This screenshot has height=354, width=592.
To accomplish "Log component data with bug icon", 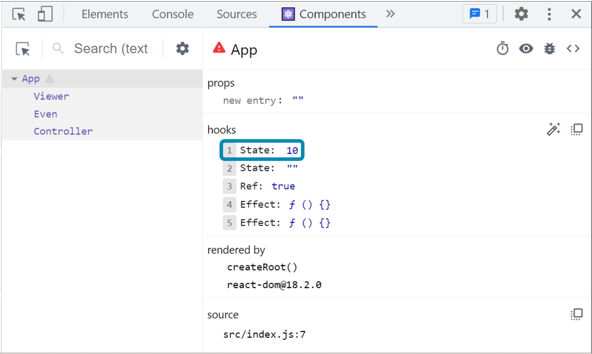I will point(549,49).
